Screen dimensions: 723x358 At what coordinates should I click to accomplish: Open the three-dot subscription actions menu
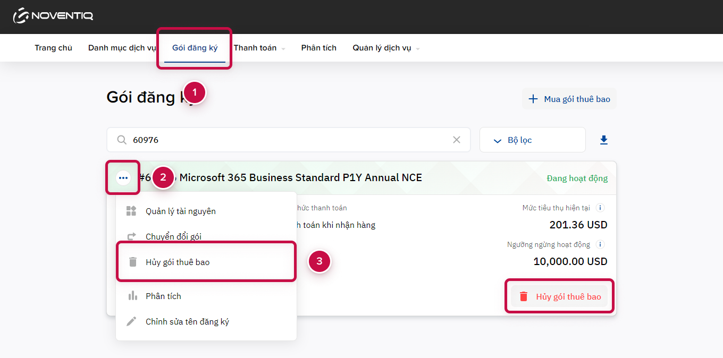[123, 178]
